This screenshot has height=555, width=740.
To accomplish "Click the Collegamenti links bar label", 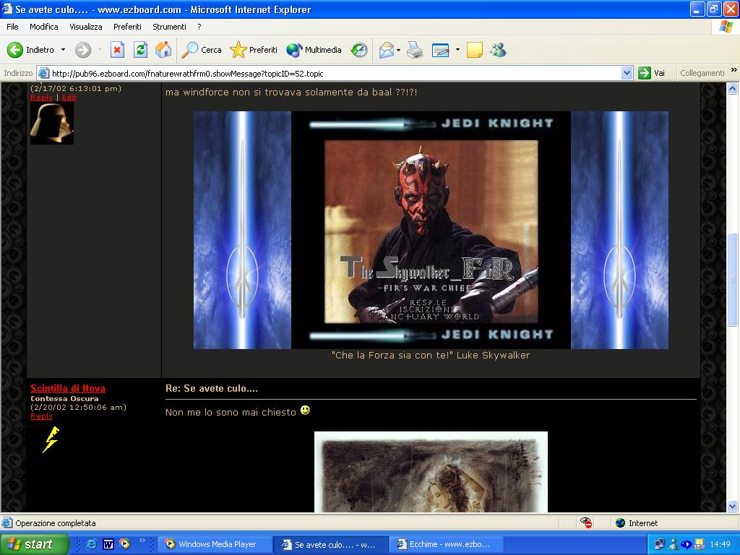I will tap(702, 73).
